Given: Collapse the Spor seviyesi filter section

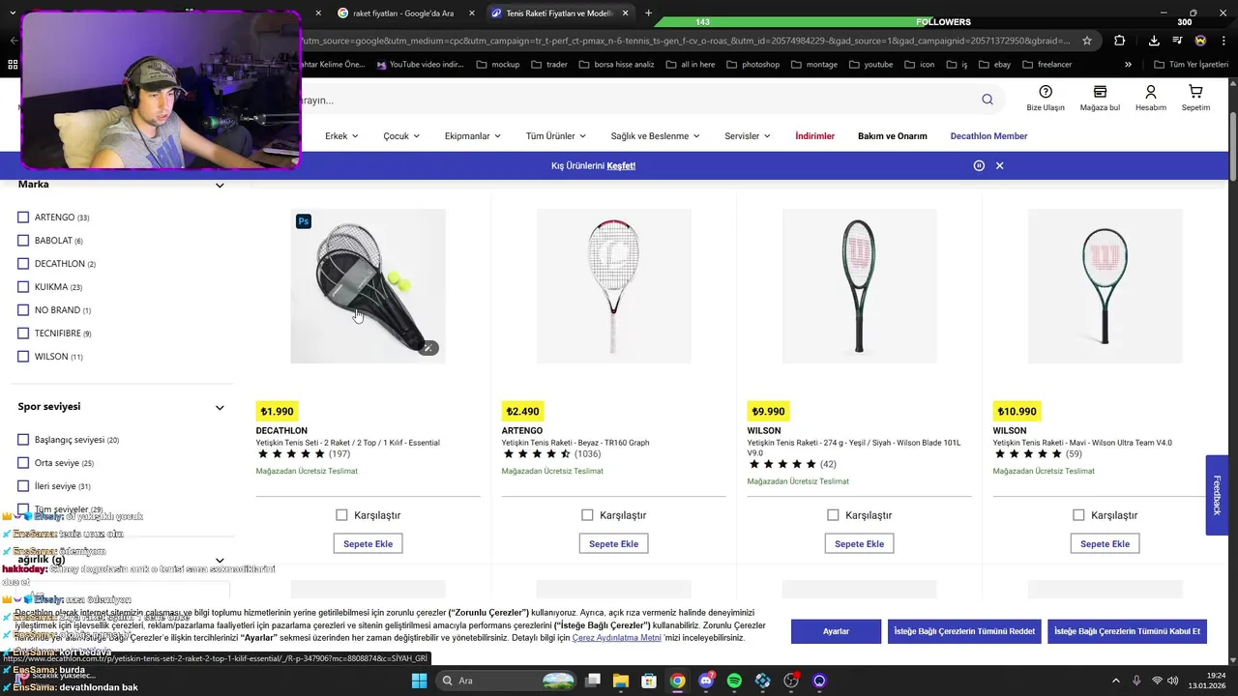Looking at the screenshot, I should 220,408.
